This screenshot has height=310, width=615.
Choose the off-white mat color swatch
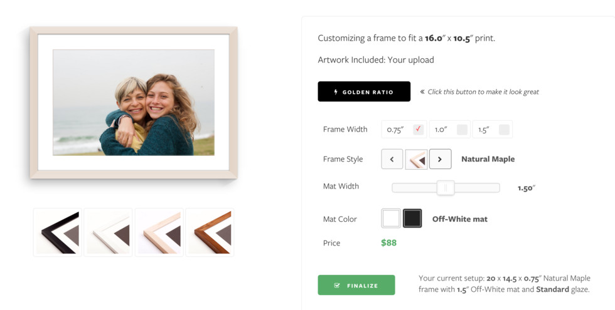tap(391, 219)
